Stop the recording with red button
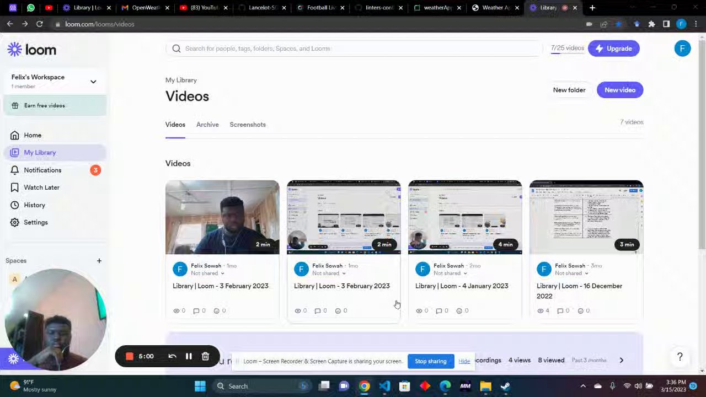Viewport: 706px width, 397px height. pos(130,357)
